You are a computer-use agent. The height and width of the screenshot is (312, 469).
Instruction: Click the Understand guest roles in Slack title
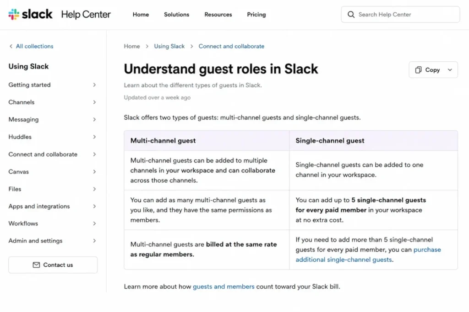(221, 69)
